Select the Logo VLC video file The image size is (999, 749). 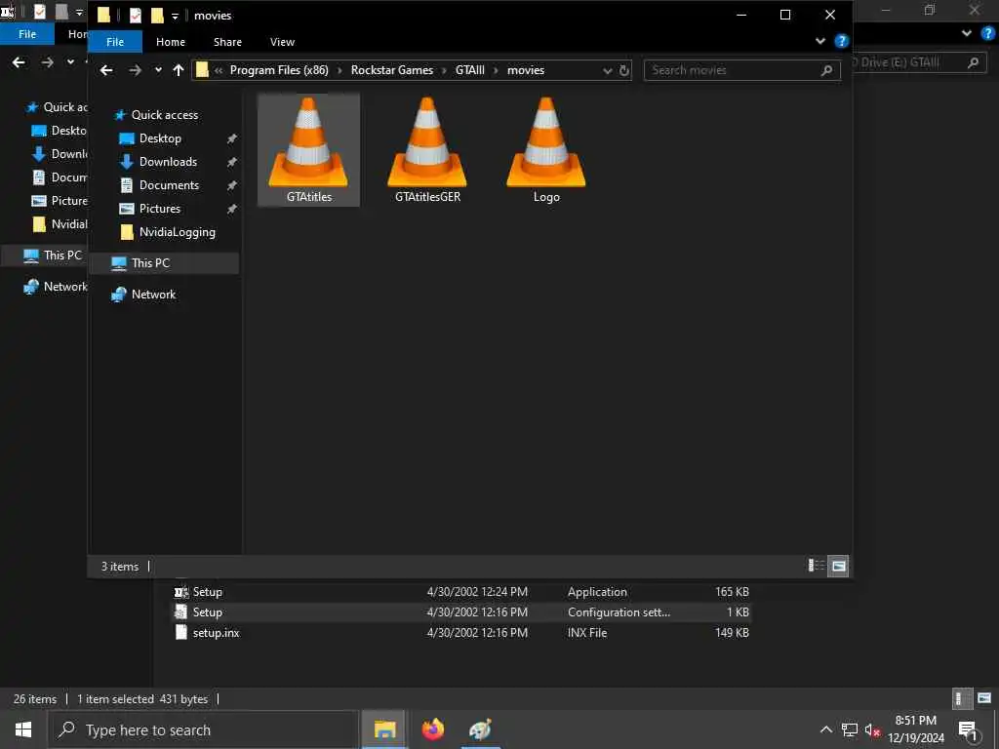546,149
